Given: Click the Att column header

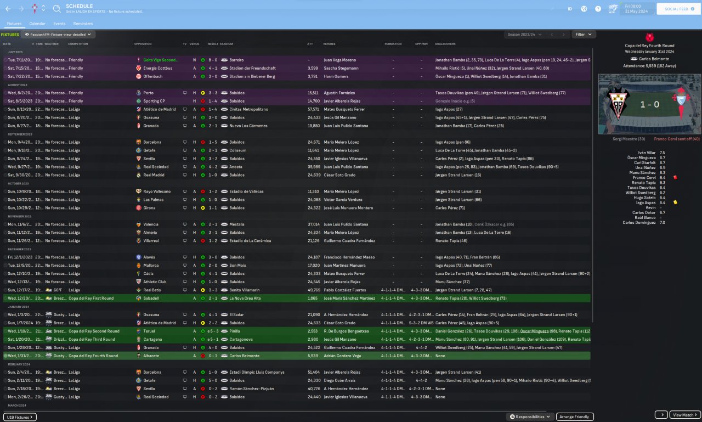Looking at the screenshot, I should (310, 44).
